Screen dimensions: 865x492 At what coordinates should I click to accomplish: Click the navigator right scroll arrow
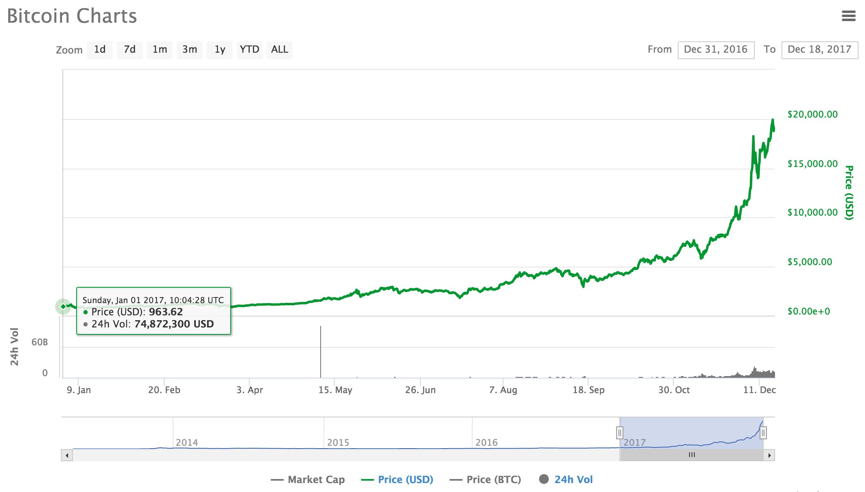pos(769,455)
